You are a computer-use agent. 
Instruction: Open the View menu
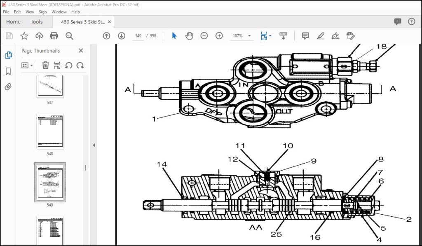30,12
